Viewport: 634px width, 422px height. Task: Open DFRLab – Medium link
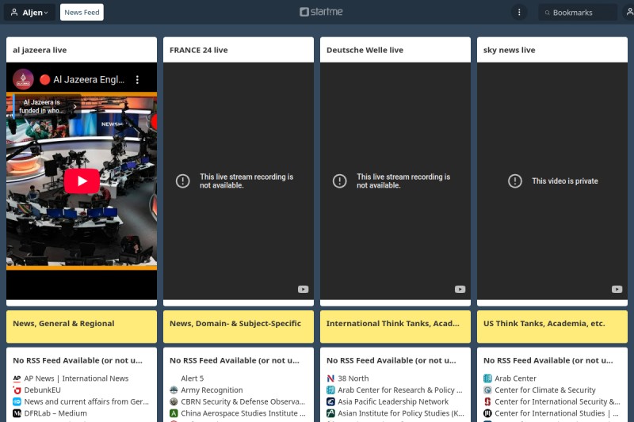tap(55, 413)
